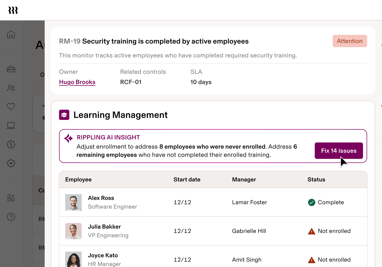Click VP Engineering job title
Screen dimensions: 382x267
pos(108,235)
